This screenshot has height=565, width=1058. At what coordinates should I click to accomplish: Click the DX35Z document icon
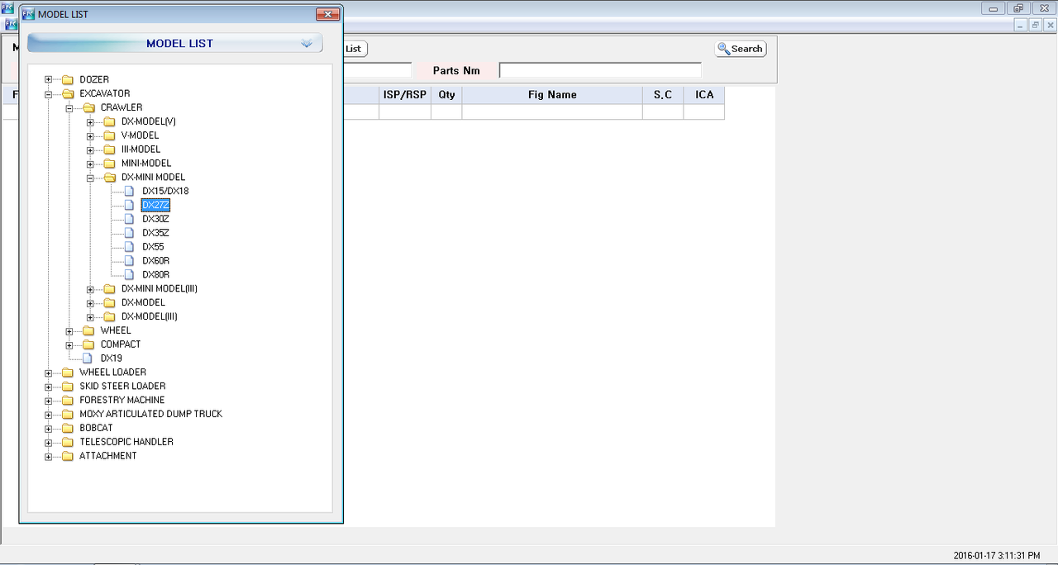click(128, 233)
